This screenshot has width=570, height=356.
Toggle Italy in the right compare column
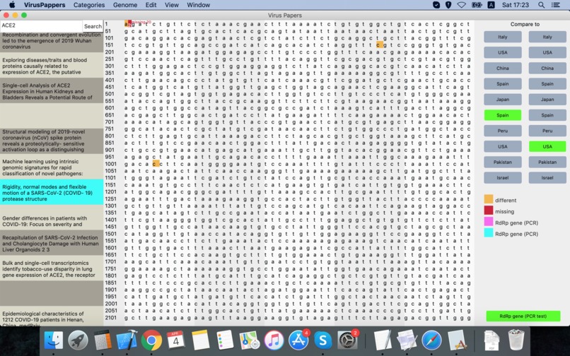pyautogui.click(x=547, y=37)
